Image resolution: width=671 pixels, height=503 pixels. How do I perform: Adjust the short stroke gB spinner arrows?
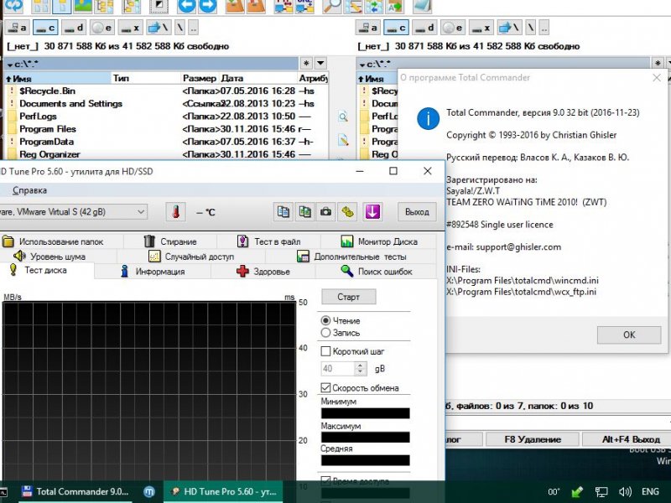pyautogui.click(x=361, y=368)
